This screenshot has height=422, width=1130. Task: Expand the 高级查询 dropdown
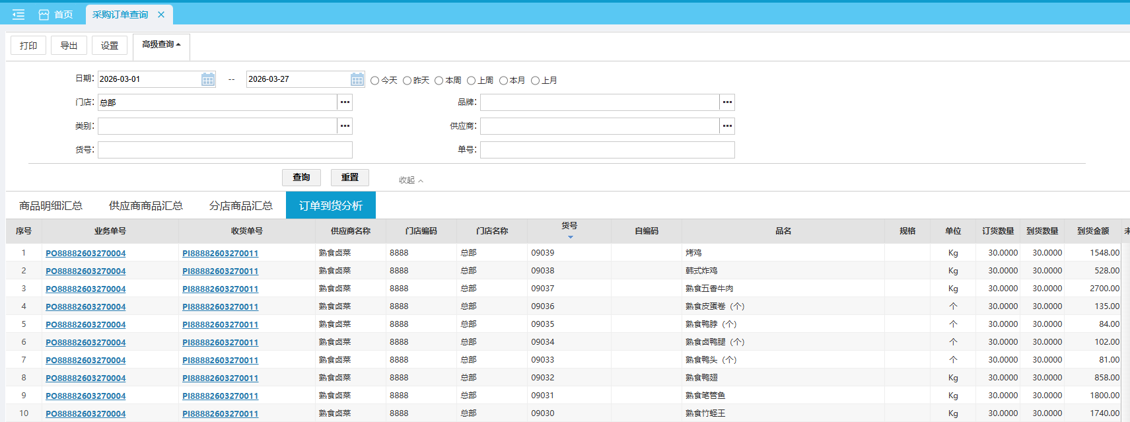click(x=161, y=45)
